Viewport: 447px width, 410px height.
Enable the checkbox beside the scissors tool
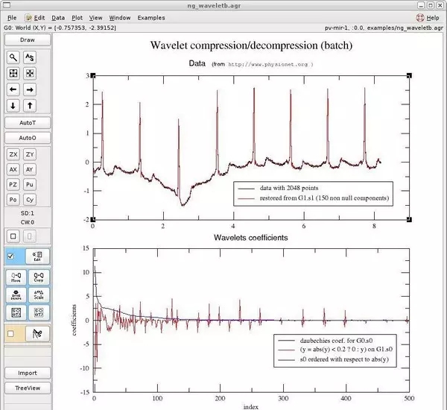10,335
